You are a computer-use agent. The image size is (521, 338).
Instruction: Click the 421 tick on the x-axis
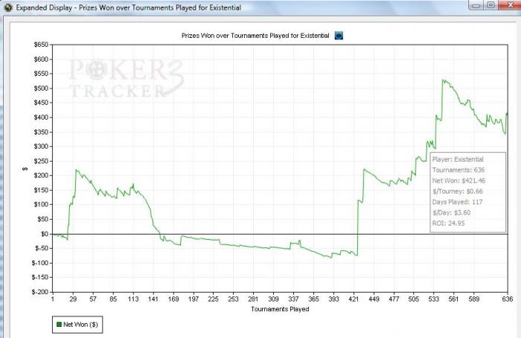click(354, 299)
